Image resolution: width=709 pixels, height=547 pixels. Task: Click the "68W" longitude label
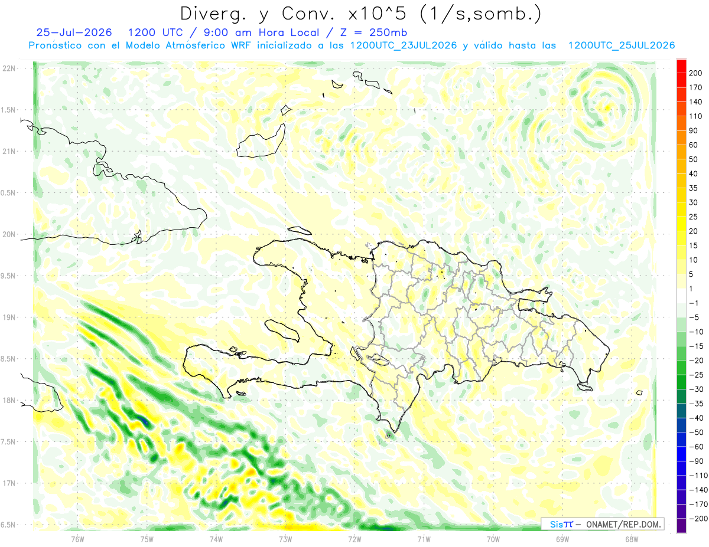(x=631, y=539)
